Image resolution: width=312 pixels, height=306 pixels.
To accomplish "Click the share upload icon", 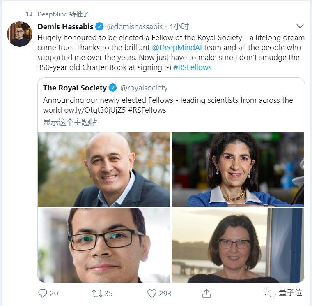I will [206, 293].
